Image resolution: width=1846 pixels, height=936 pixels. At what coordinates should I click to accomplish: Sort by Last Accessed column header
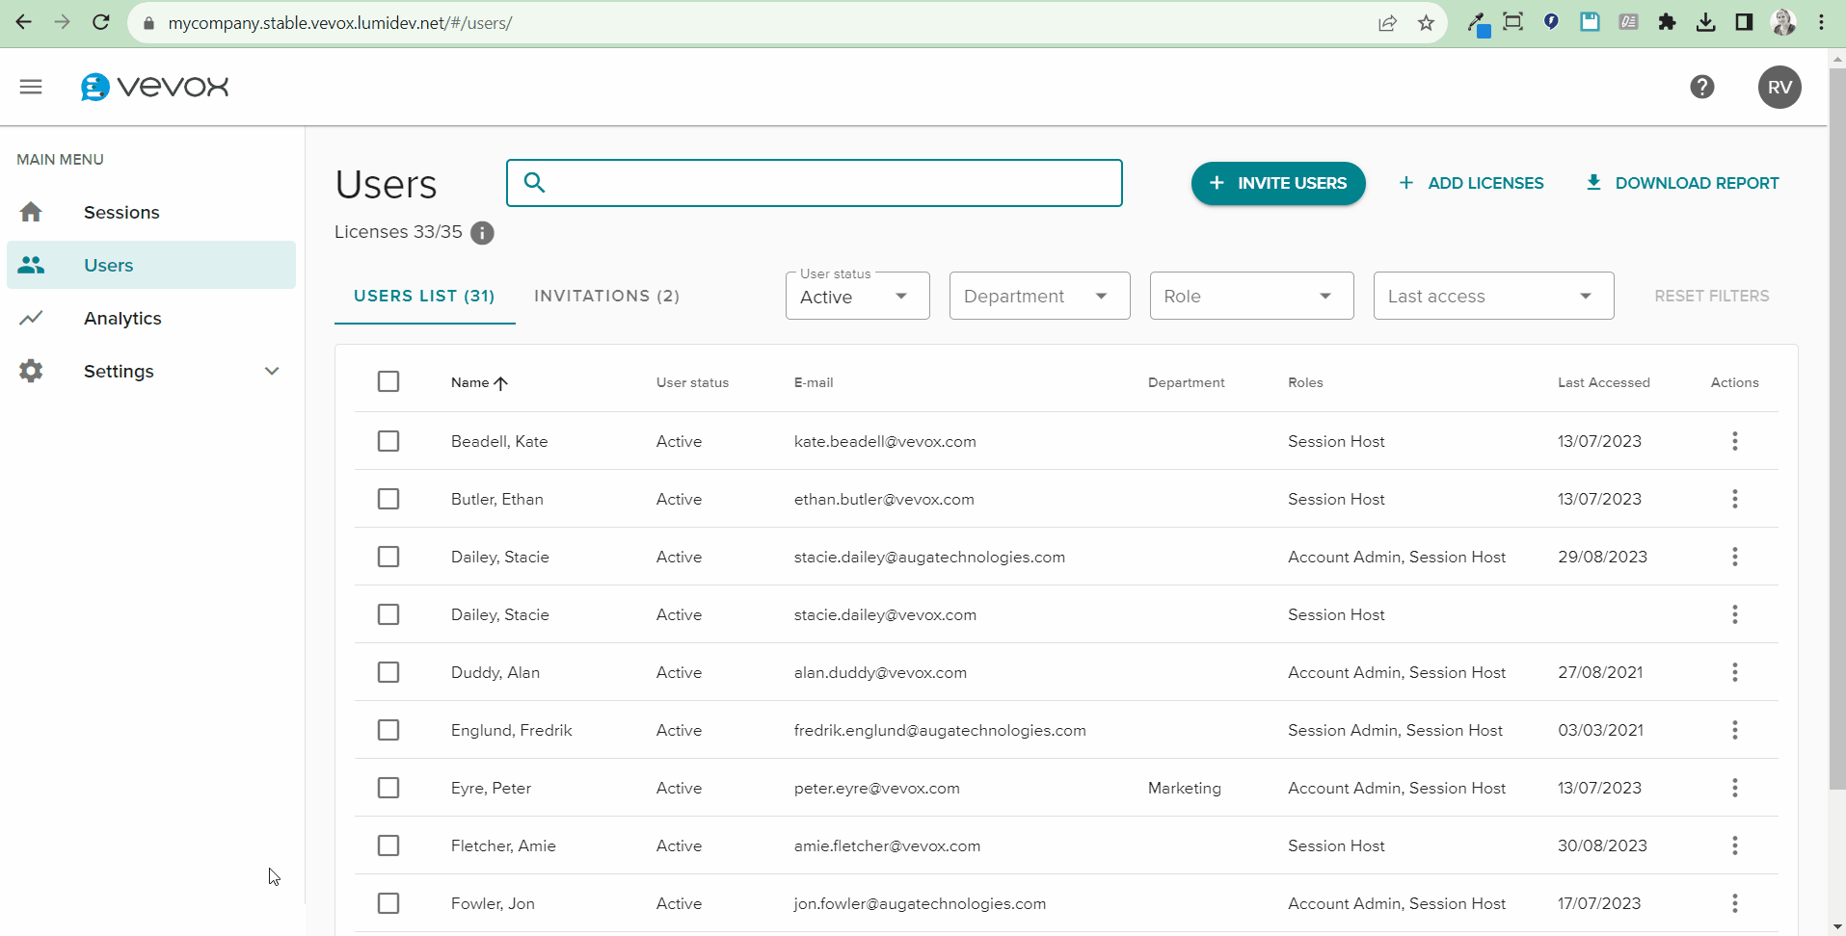[x=1604, y=382]
